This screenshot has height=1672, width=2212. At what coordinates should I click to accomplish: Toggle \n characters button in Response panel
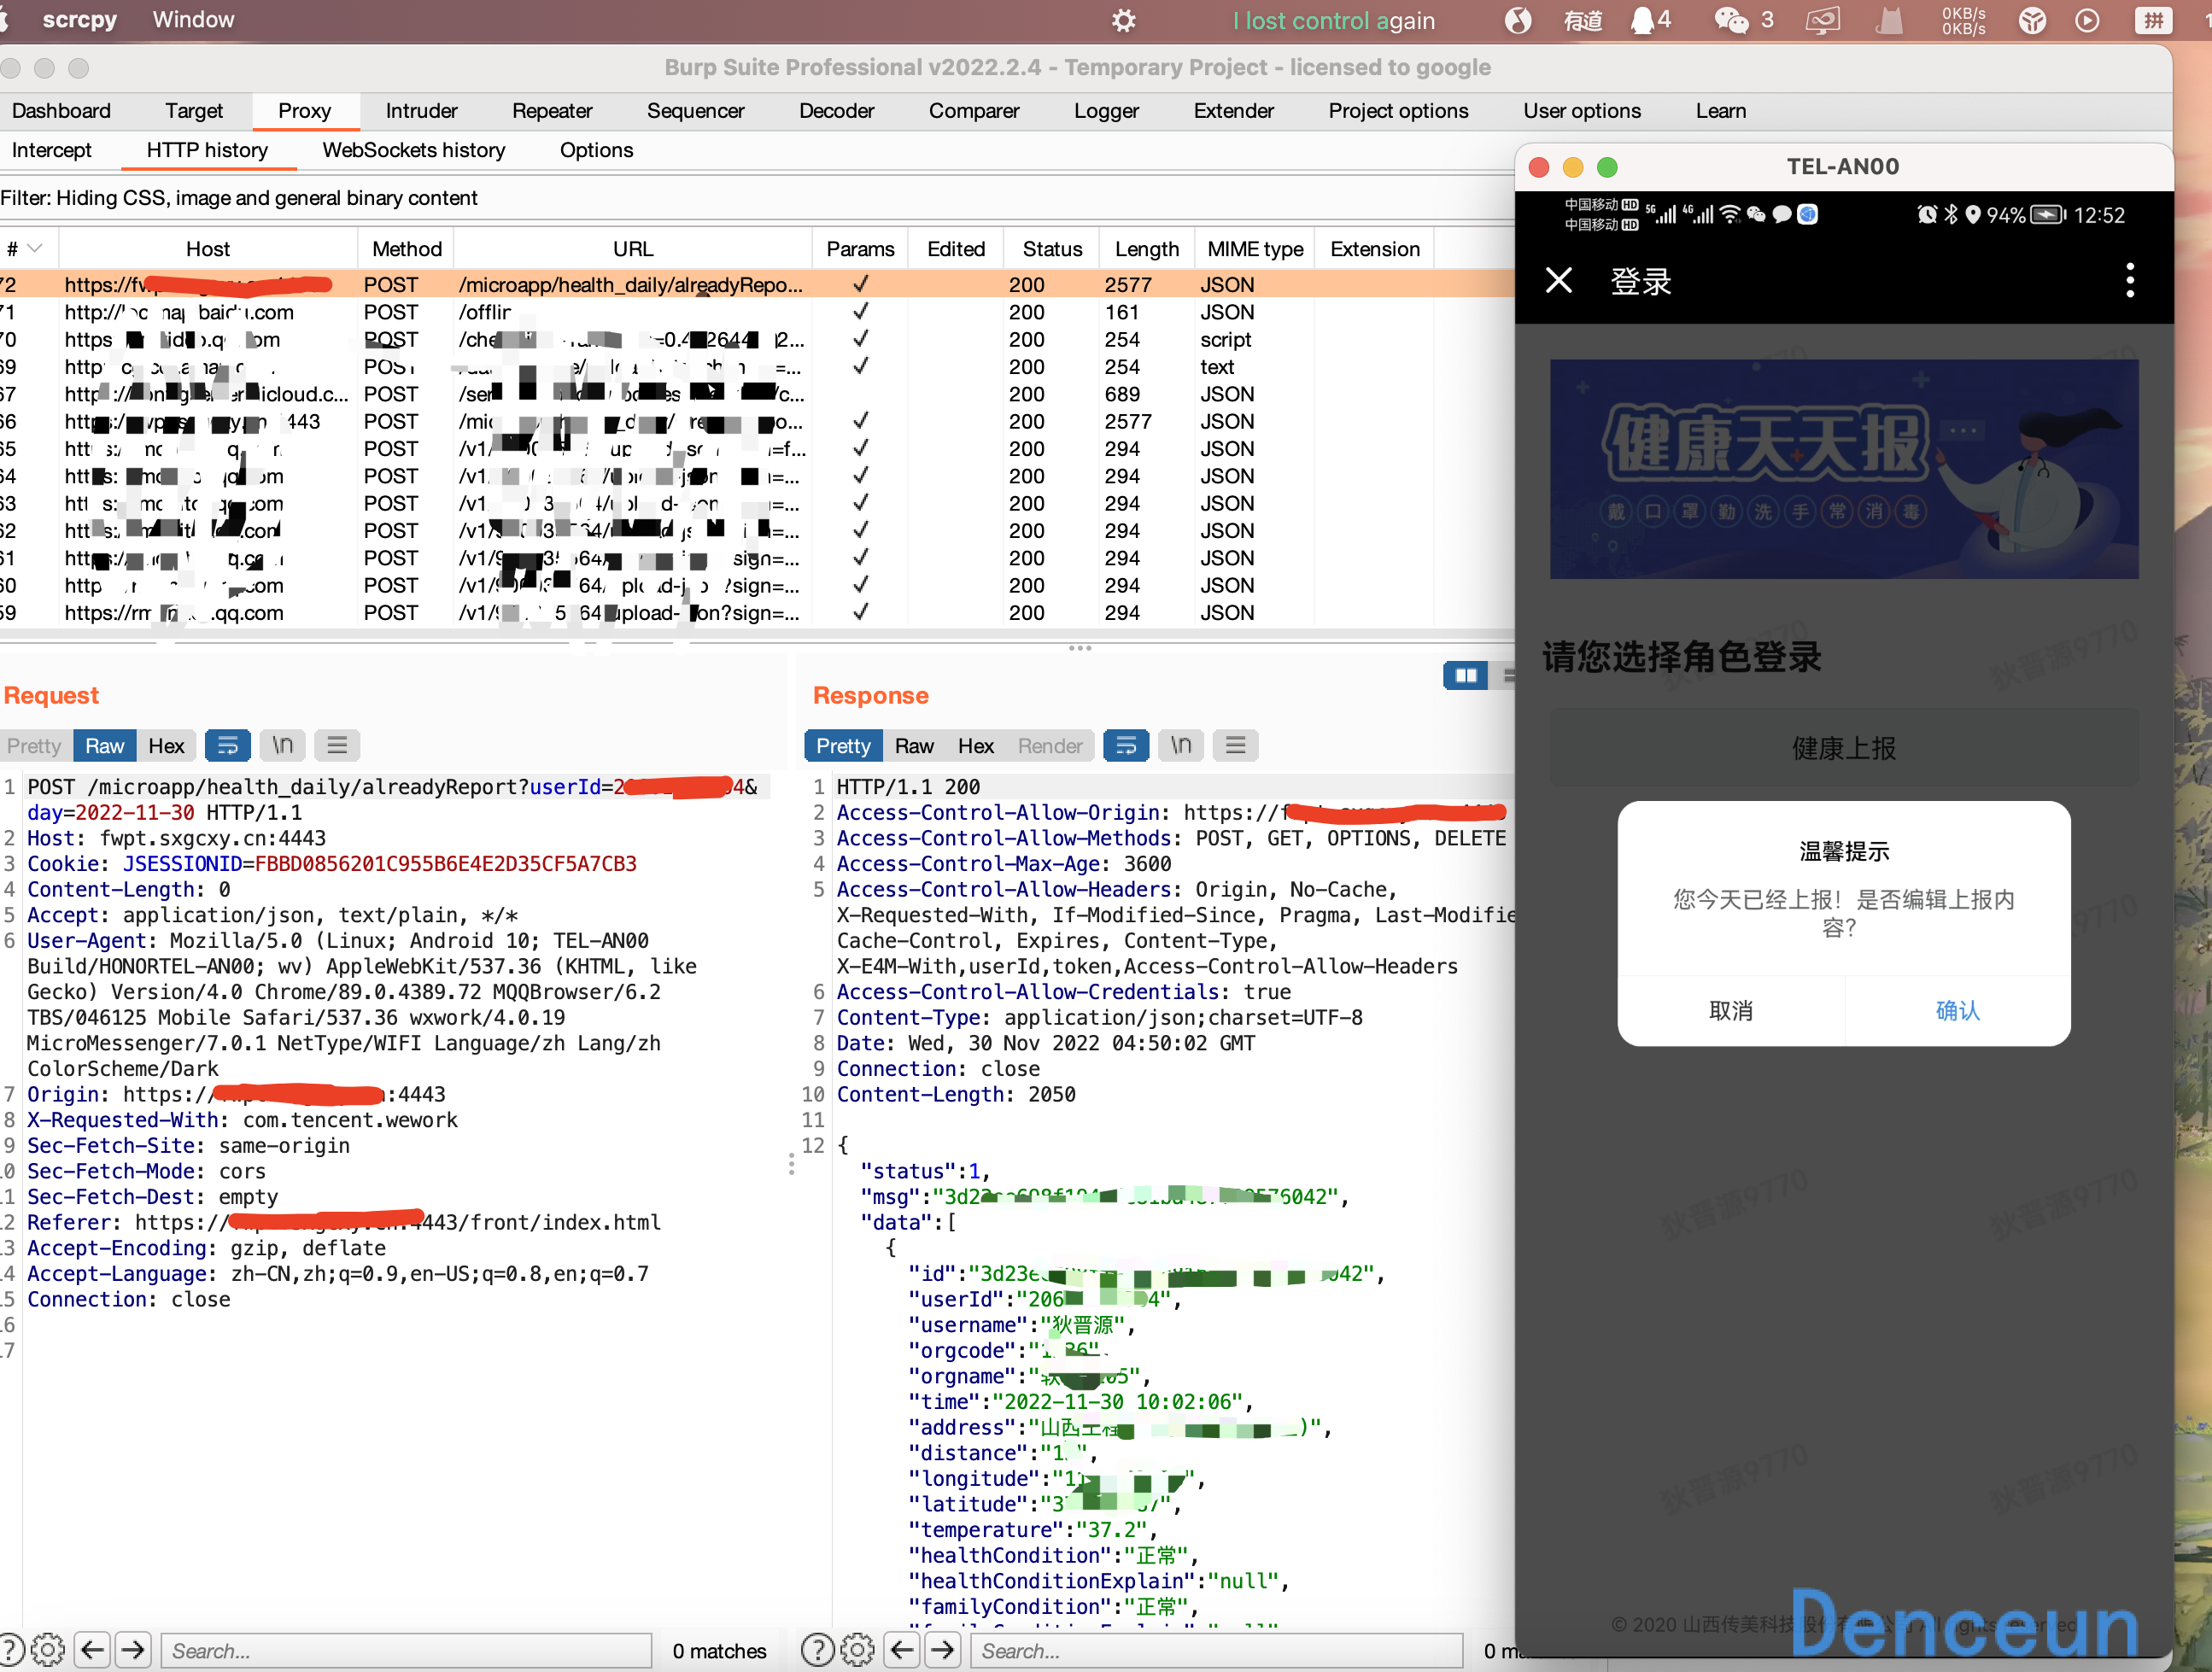(x=1181, y=745)
